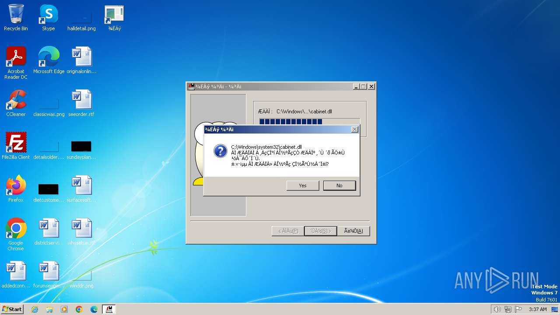The height and width of the screenshot is (315, 560).
Task: Click Yes in the cabinet.dll dialog
Action: coord(303,185)
